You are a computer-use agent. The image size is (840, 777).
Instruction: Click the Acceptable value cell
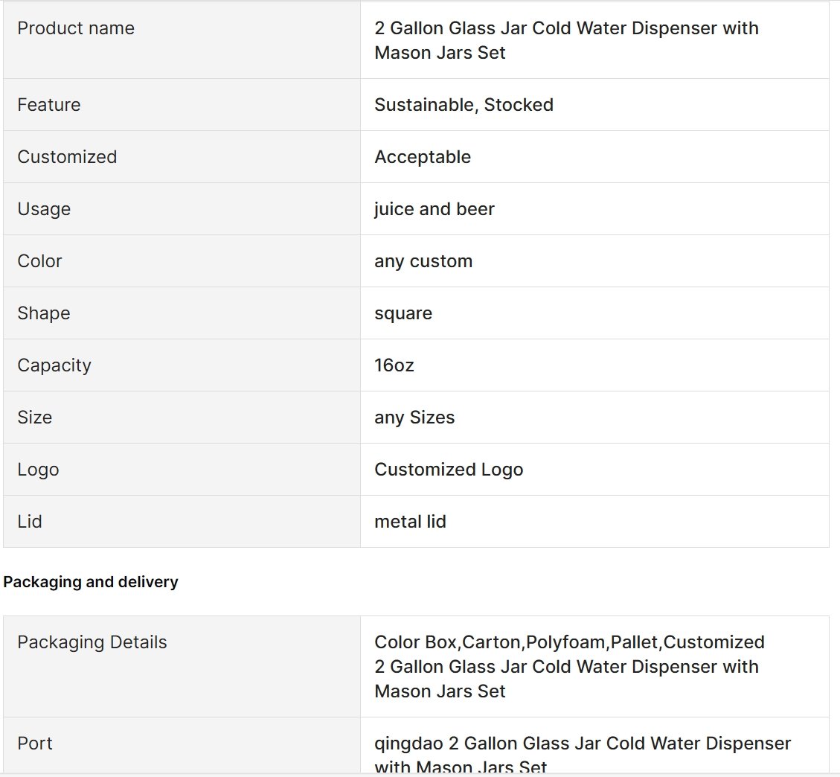click(594, 156)
